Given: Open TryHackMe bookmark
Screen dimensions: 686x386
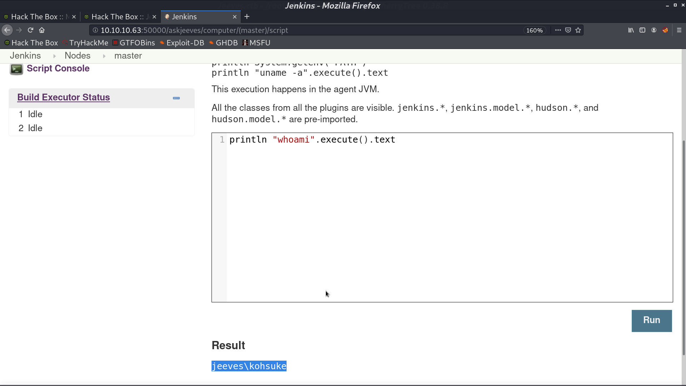Looking at the screenshot, I should point(85,43).
